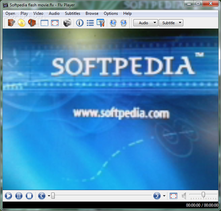
Task: Open the Audio menu
Action: (x=54, y=13)
